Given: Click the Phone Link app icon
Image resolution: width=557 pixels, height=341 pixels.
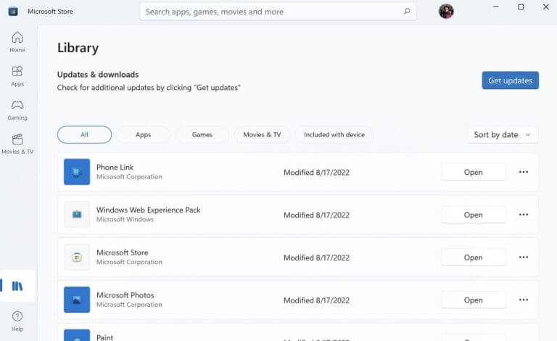Looking at the screenshot, I should coord(77,172).
